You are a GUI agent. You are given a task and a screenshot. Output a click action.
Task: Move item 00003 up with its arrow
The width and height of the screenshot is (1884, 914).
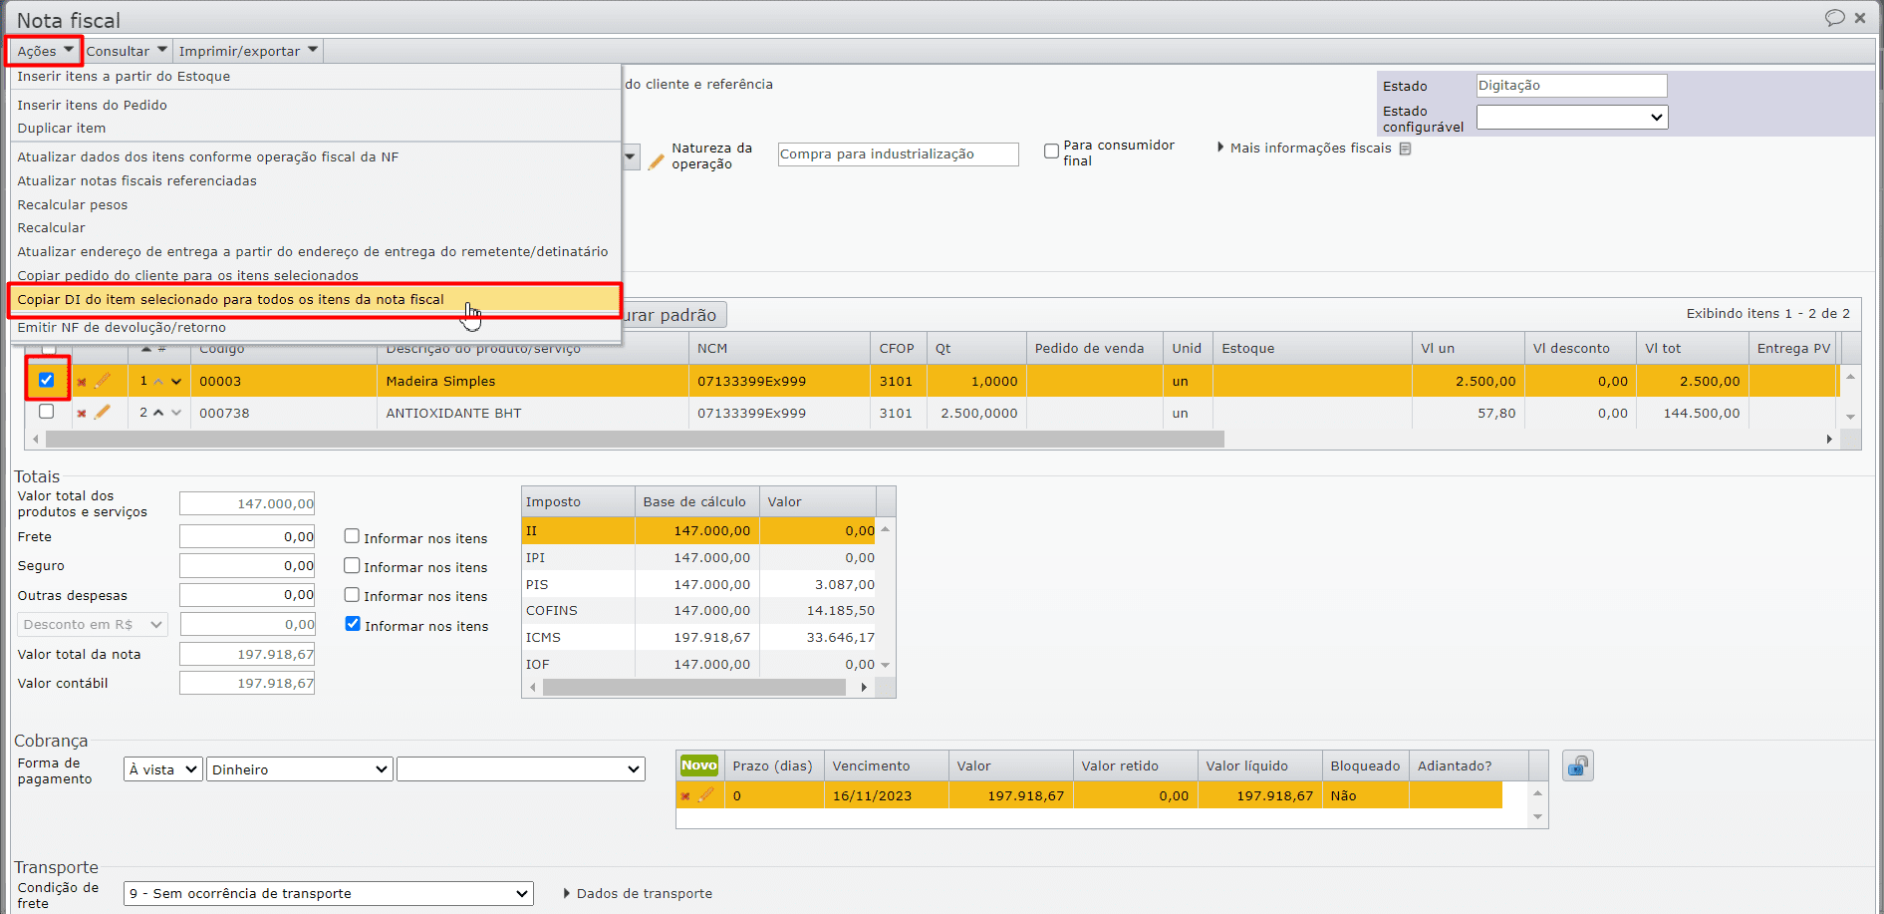pos(158,382)
